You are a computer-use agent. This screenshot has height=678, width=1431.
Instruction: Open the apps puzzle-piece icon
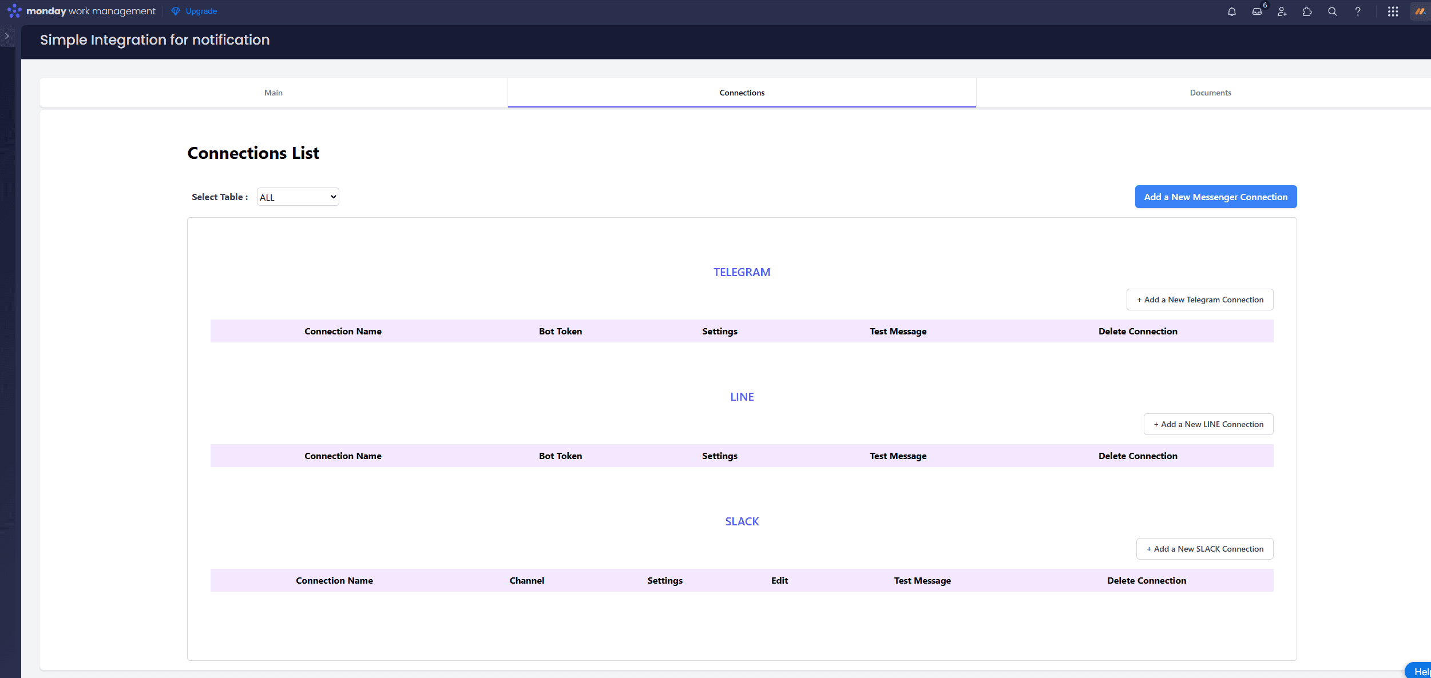tap(1307, 11)
